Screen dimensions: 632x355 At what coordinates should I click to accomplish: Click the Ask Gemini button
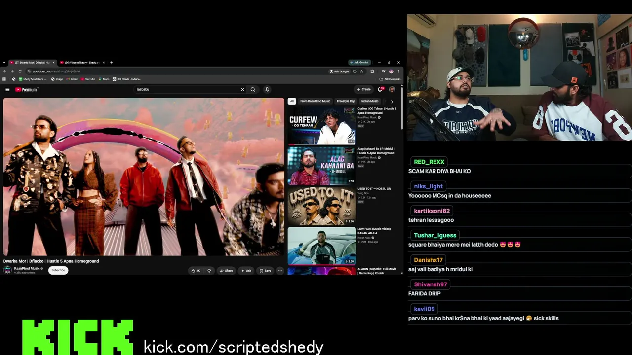click(359, 63)
